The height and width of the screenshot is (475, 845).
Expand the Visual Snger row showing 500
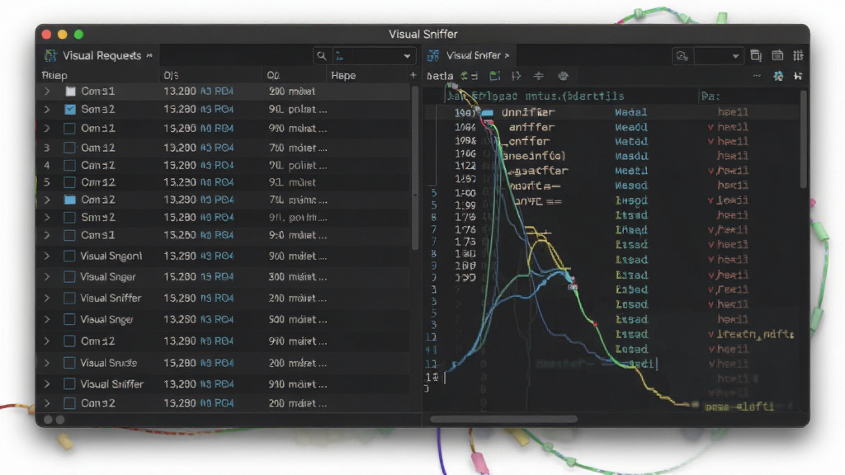(47, 319)
